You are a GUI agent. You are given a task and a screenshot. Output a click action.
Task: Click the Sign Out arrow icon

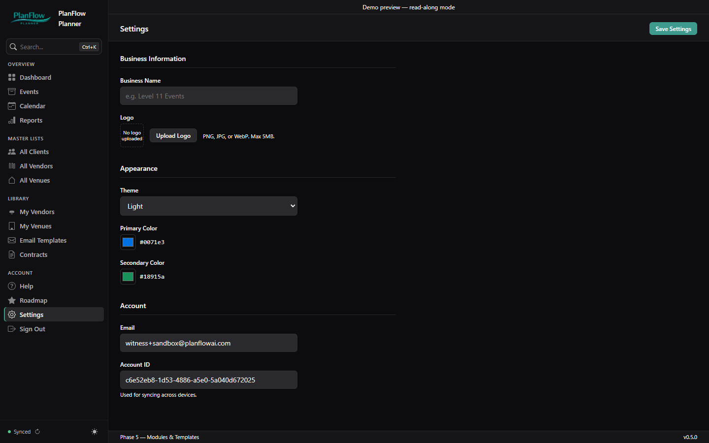pyautogui.click(x=12, y=329)
